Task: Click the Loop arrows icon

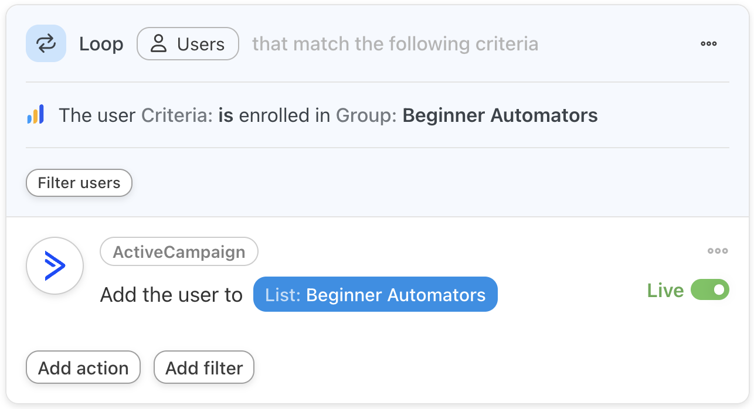Action: pyautogui.click(x=46, y=43)
